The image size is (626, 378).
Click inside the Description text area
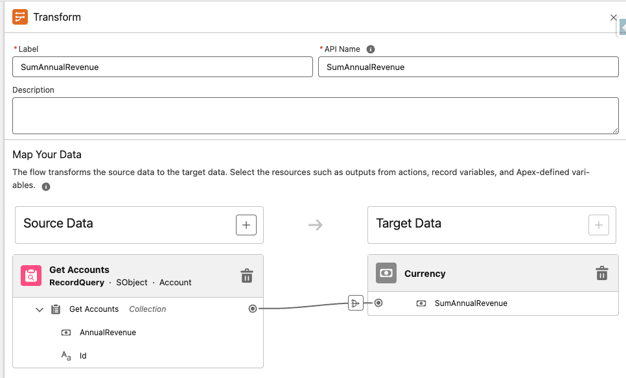pos(315,115)
